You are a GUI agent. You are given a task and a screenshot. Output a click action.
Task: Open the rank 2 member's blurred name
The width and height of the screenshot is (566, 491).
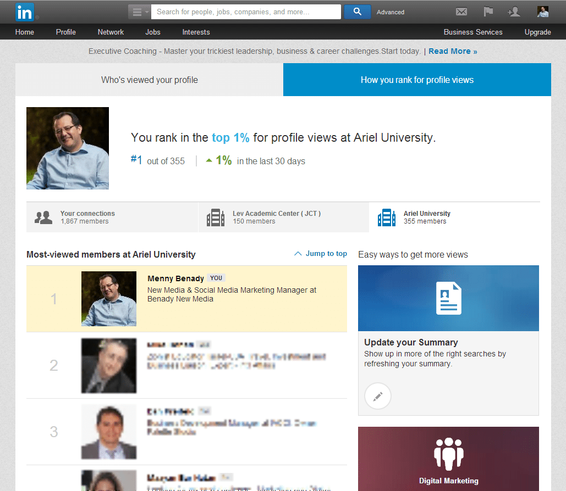171,345
